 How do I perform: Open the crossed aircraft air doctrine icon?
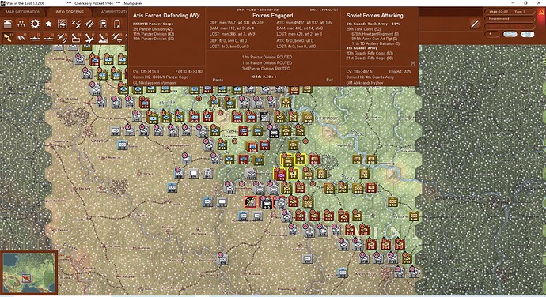pyautogui.click(x=76, y=24)
